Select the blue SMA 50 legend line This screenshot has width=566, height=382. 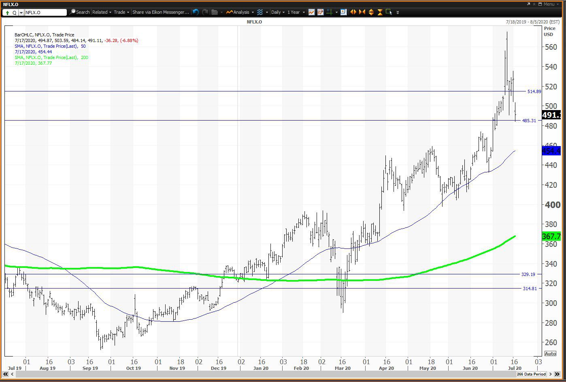(x=50, y=46)
